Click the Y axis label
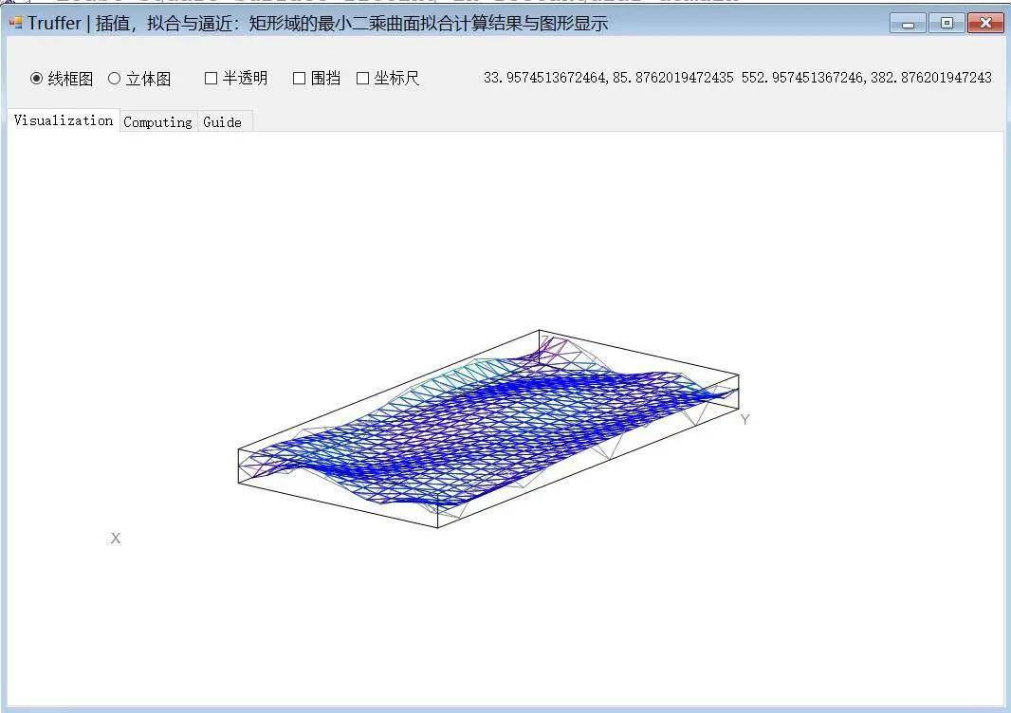 [x=745, y=420]
